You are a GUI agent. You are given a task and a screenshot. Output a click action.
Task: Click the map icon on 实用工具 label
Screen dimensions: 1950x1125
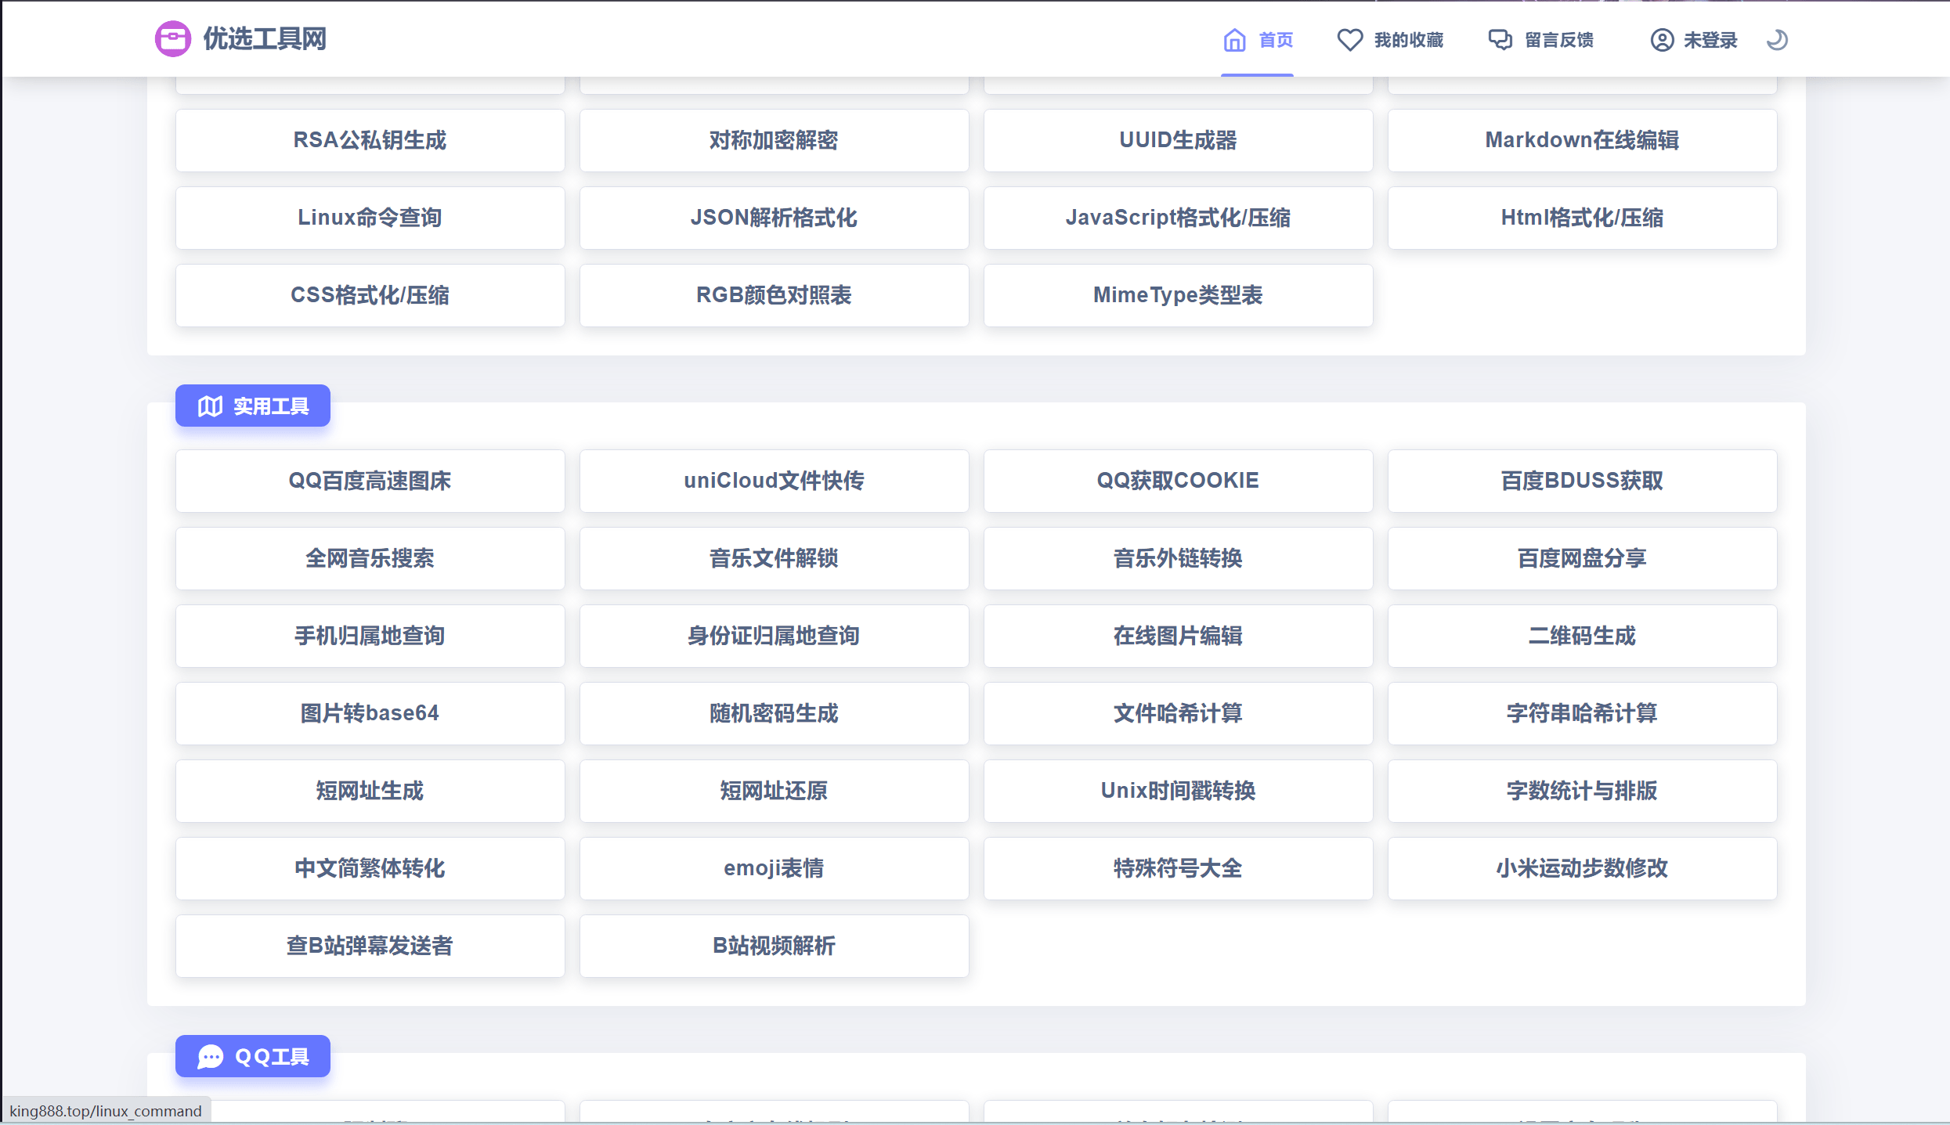[x=210, y=406]
